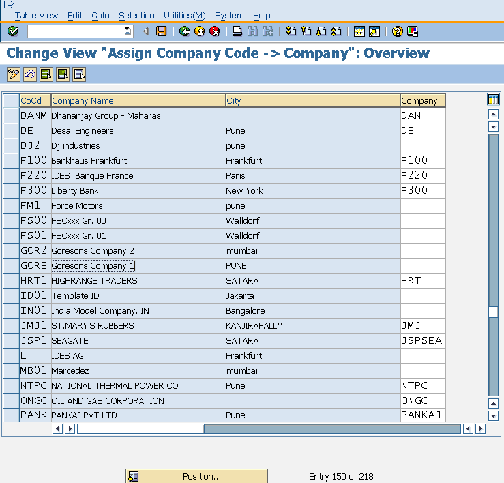Viewport: 504px width, 483px height.
Task: Select the row for HRT1 HIGHRANGE TRADERS
Action: click(x=11, y=281)
